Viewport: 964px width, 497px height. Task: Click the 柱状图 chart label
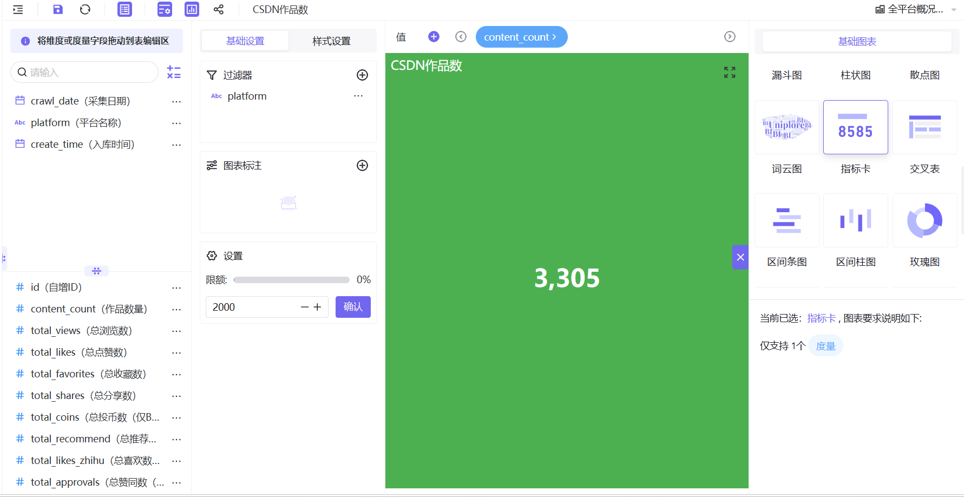[x=856, y=75]
